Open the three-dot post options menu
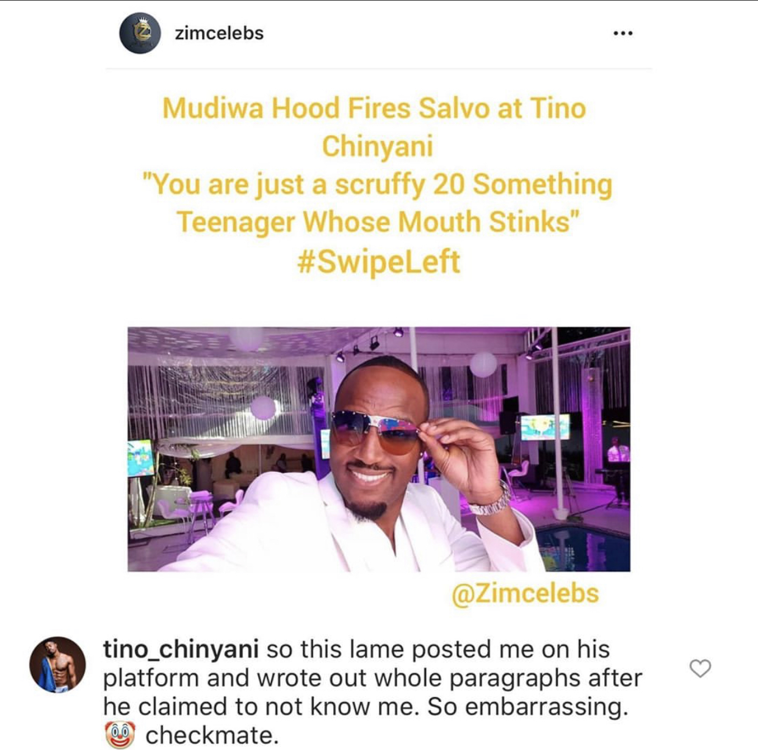 point(623,33)
